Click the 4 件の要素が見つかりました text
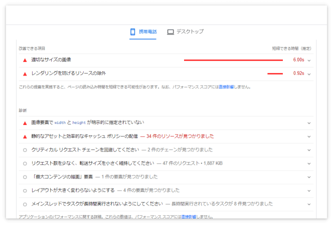 pos(151,190)
